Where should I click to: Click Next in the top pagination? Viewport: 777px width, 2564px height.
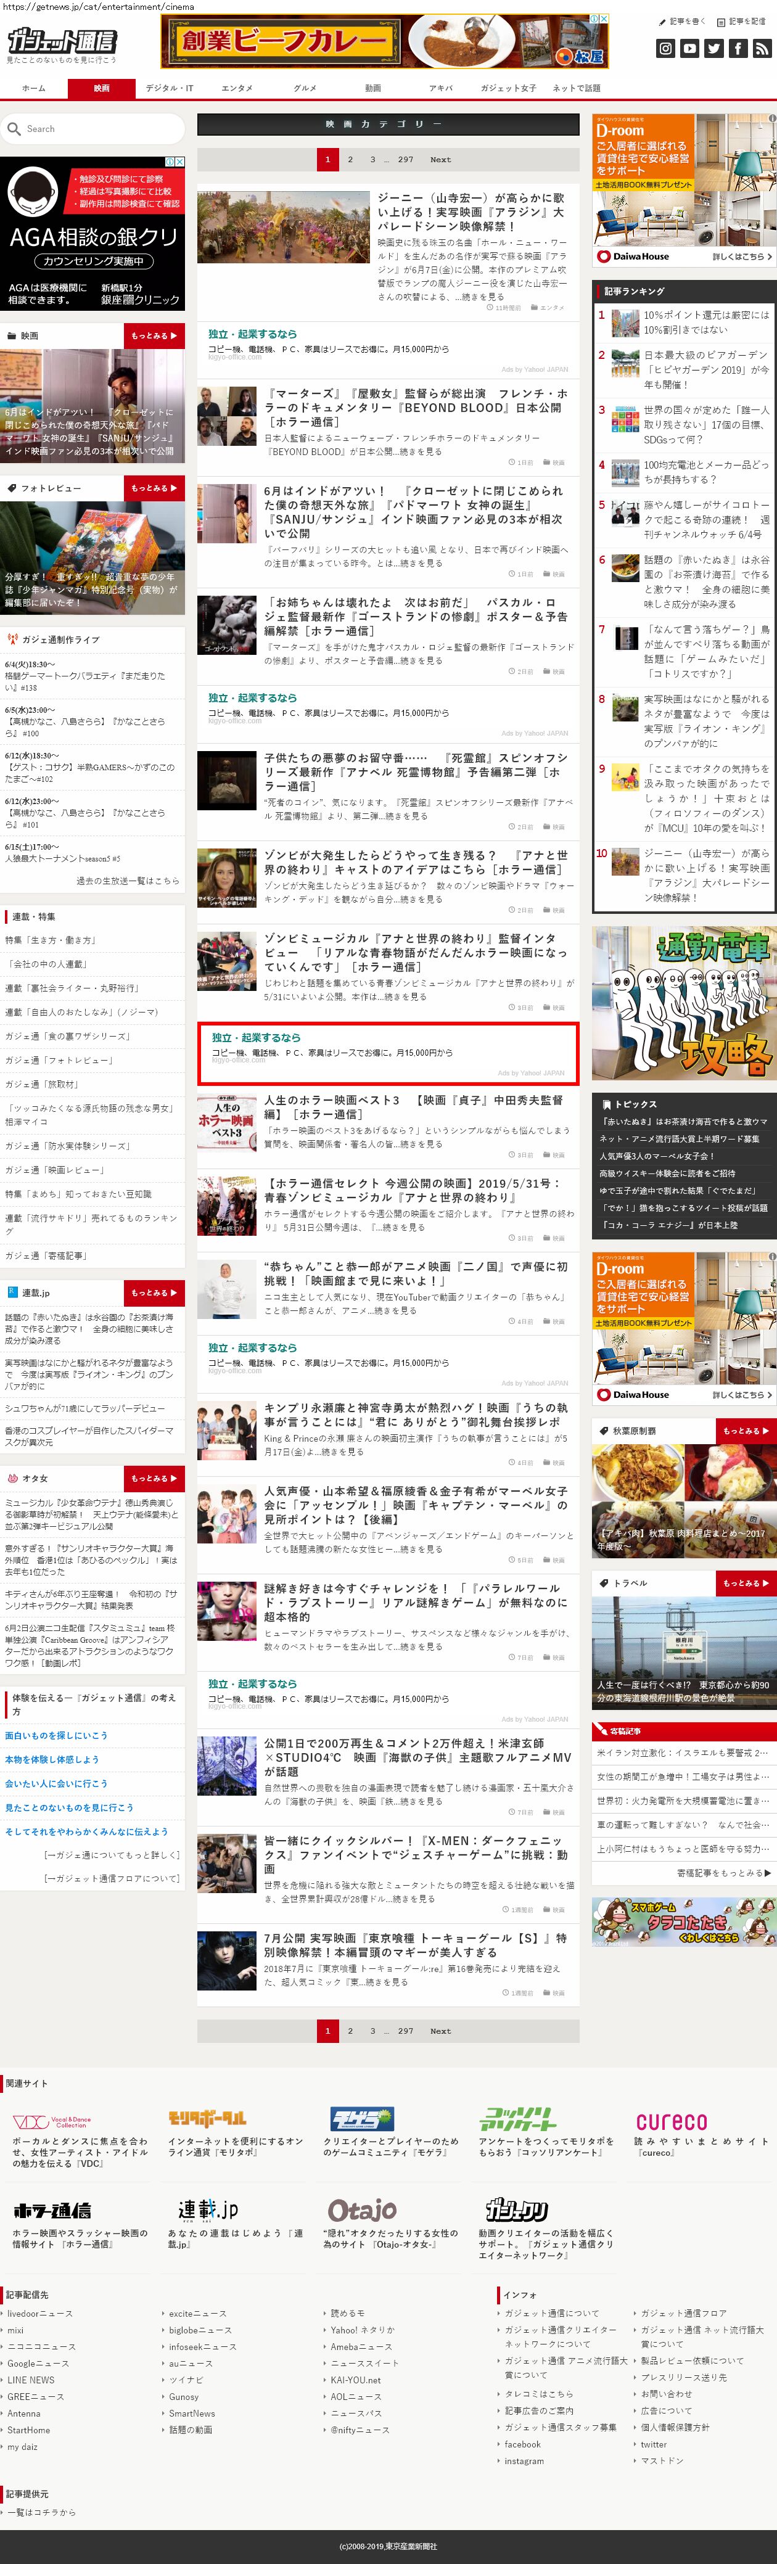441,159
